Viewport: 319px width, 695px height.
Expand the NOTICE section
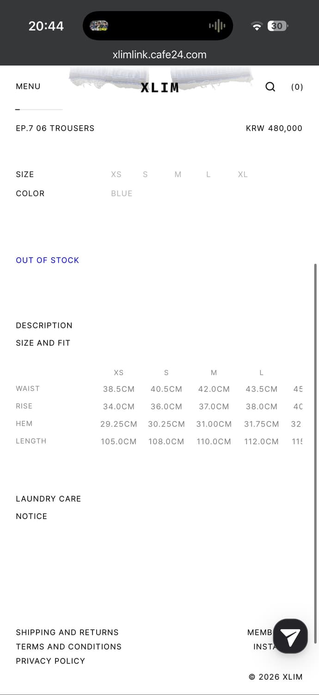coord(31,516)
